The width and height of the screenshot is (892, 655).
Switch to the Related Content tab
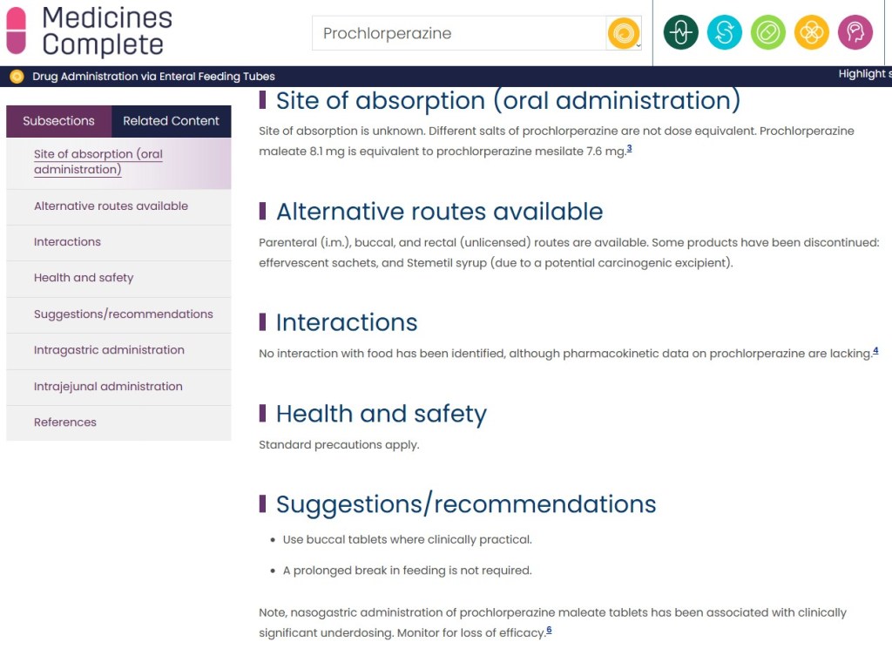point(171,121)
